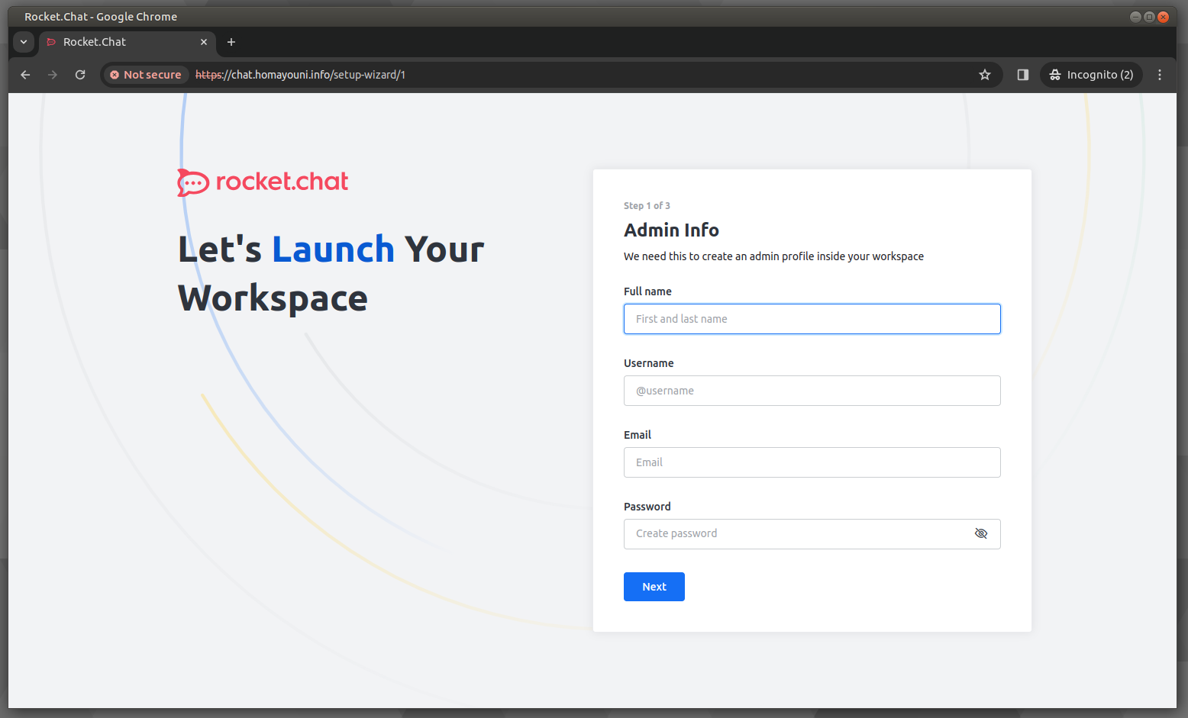Click the browser back arrow
The width and height of the screenshot is (1188, 718).
tap(25, 75)
